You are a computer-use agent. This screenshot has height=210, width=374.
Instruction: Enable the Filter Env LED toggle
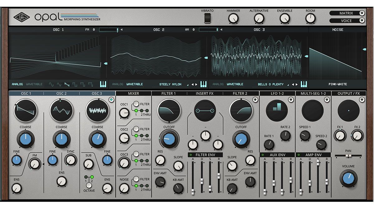[191, 155]
